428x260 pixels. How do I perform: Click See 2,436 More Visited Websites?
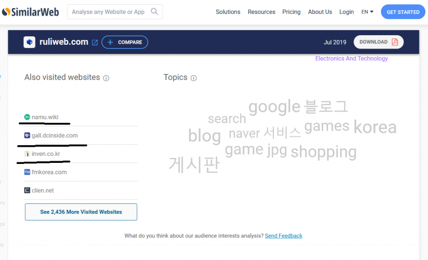tap(81, 212)
